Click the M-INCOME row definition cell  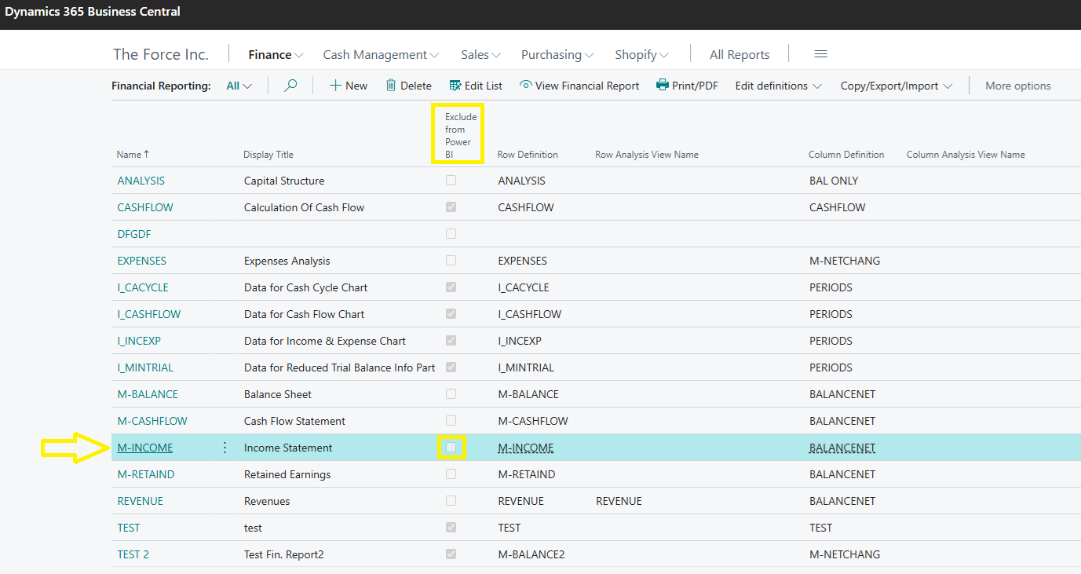526,448
